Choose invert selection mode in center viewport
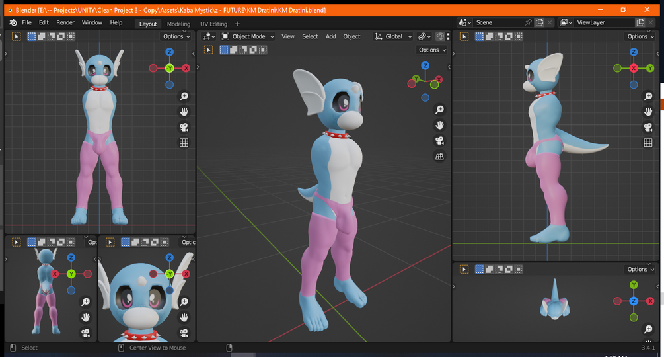 (253, 50)
